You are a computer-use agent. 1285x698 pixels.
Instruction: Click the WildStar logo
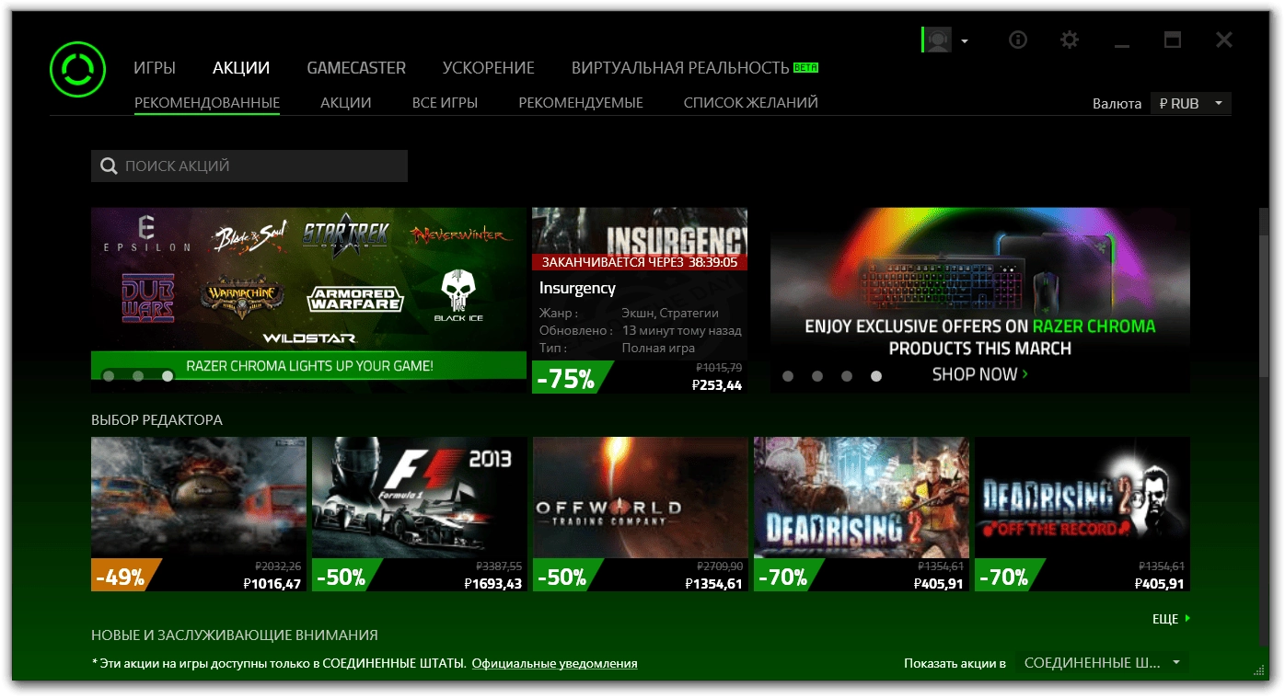308,338
